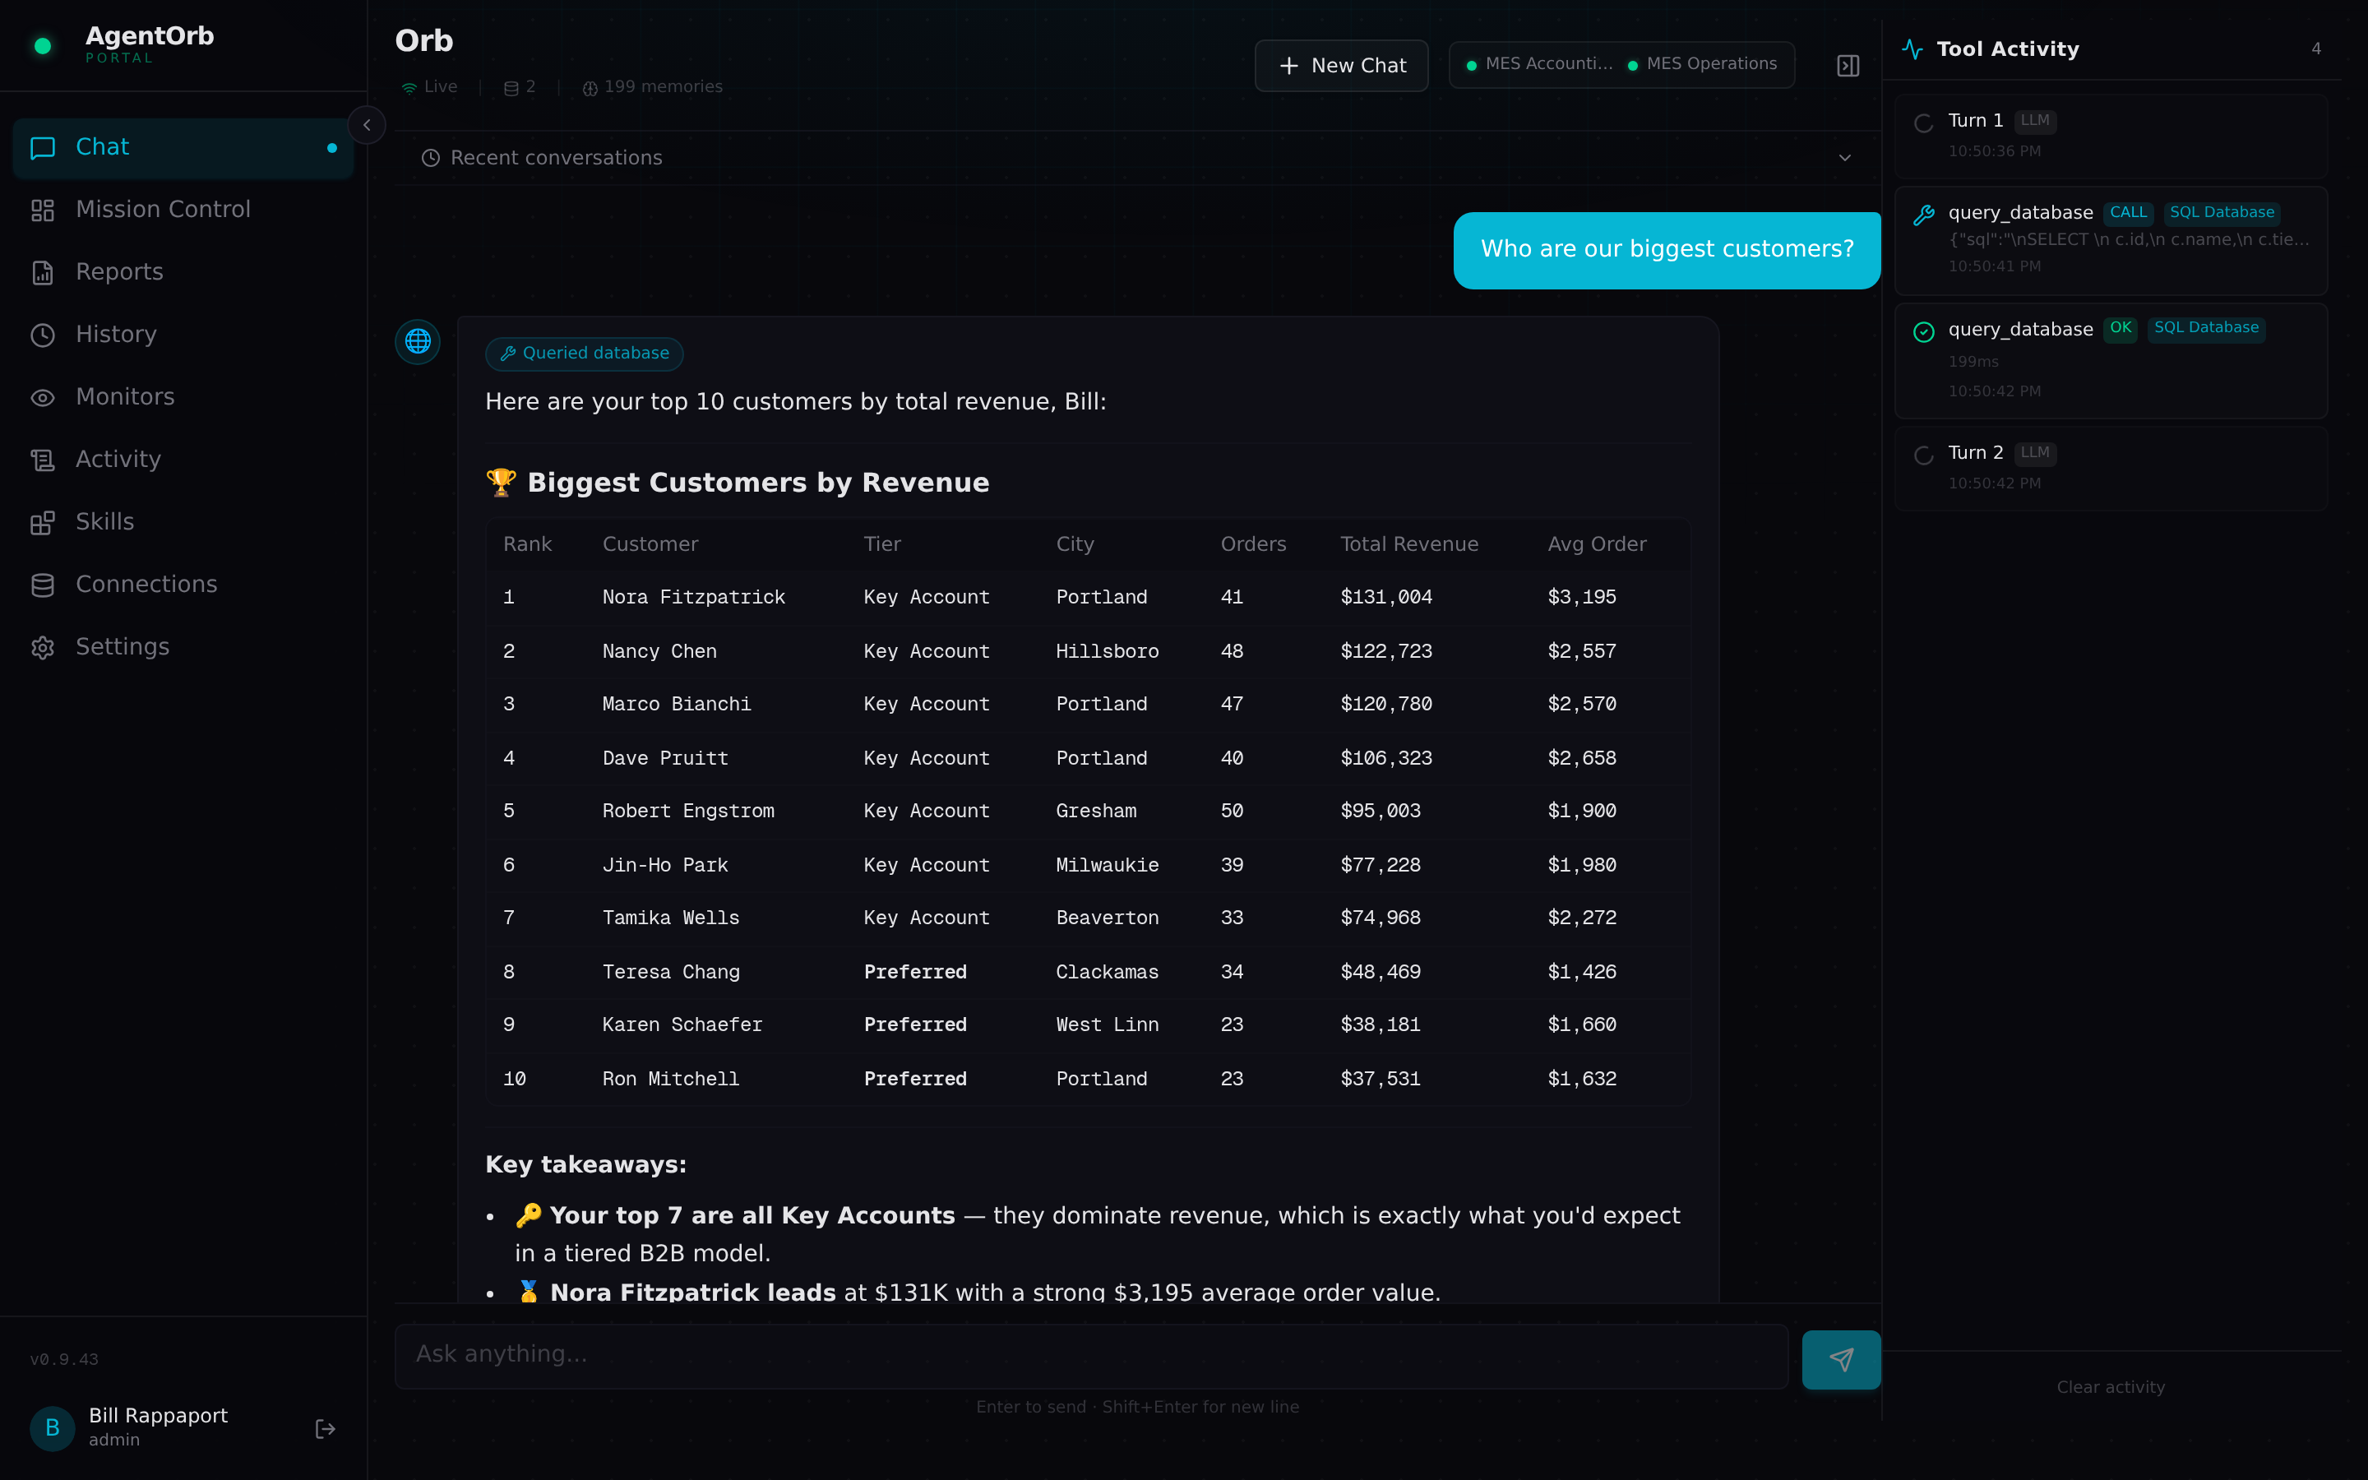Expand the query_database CALL entry
Image resolution: width=2368 pixels, height=1480 pixels.
(x=2111, y=241)
